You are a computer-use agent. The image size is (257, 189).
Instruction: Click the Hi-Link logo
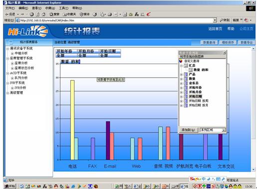click(28, 31)
